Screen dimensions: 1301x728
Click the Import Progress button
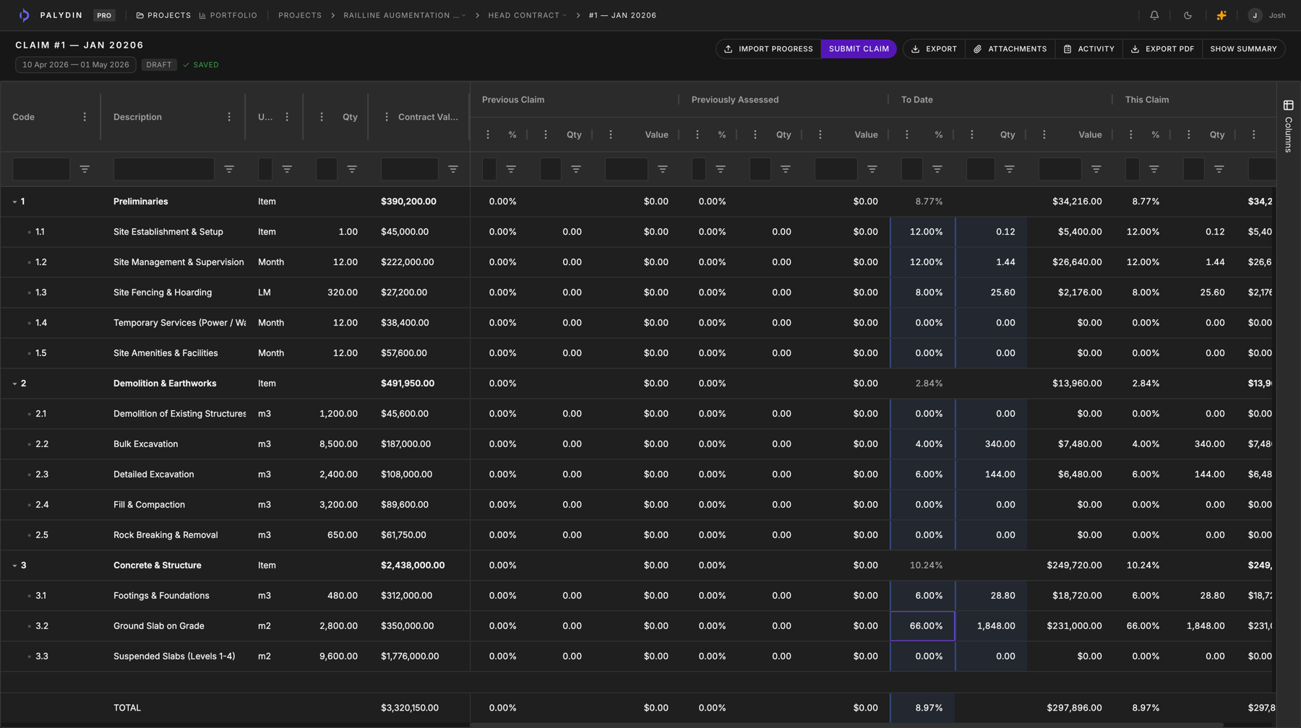tap(768, 49)
